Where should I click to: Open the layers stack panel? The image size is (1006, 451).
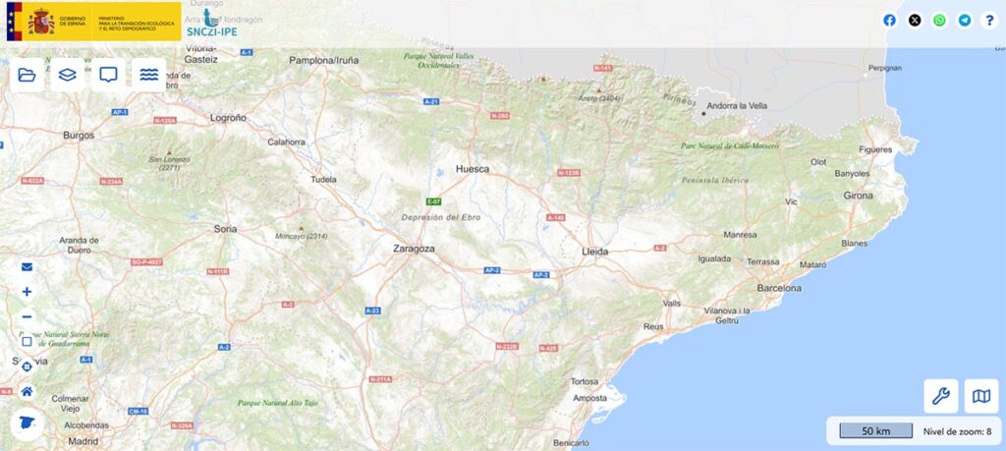pyautogui.click(x=68, y=75)
